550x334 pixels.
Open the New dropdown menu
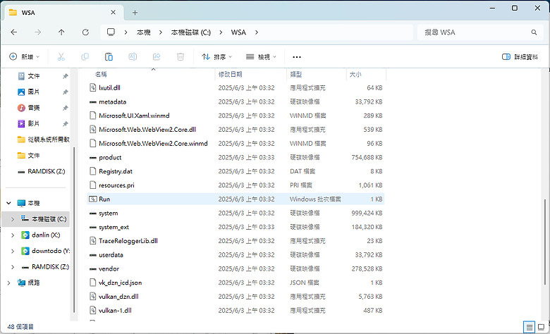click(24, 57)
